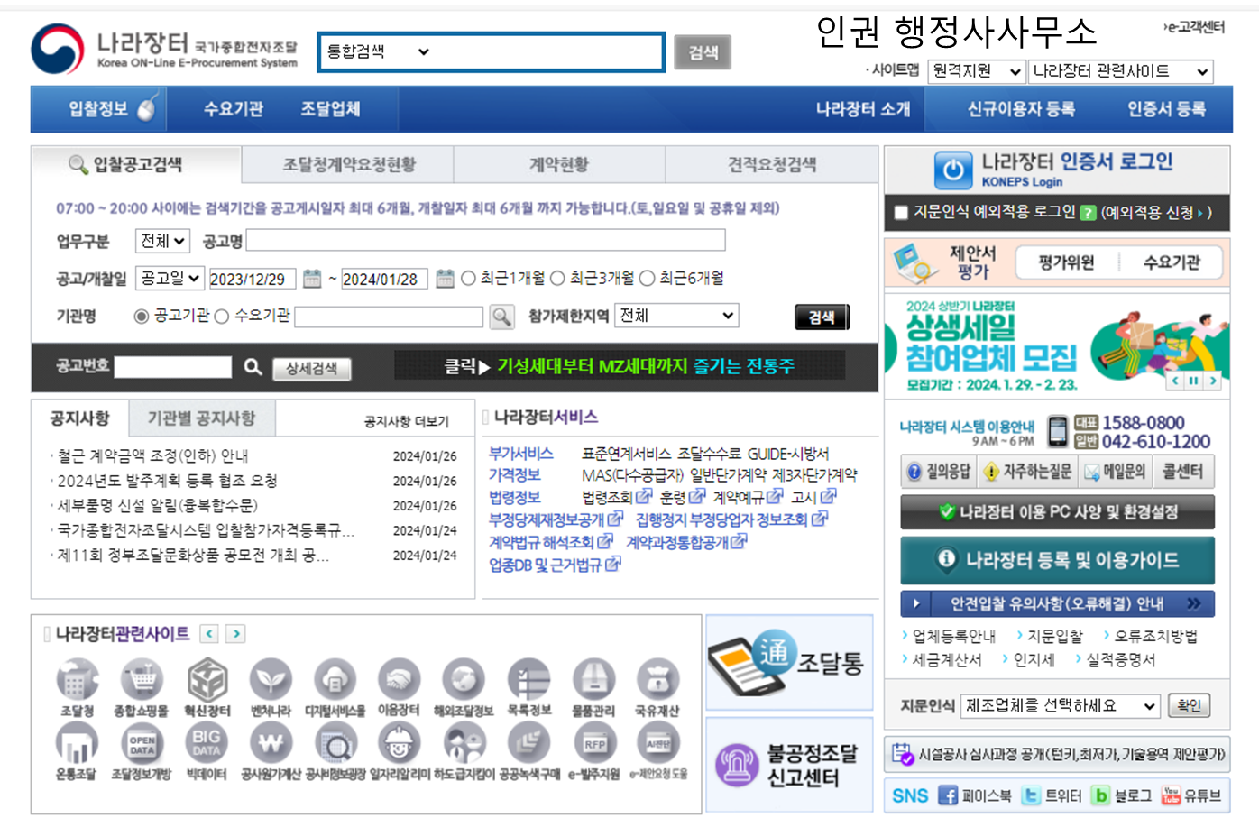
Task: Open the 공사원가계산 won symbol icon
Action: pos(271,744)
